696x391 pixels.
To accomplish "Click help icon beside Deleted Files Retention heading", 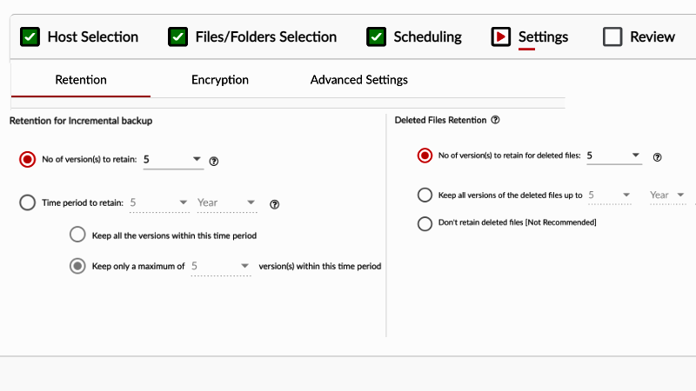I will 495,120.
